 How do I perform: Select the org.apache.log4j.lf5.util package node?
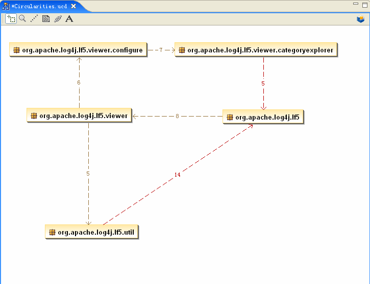coord(91,232)
